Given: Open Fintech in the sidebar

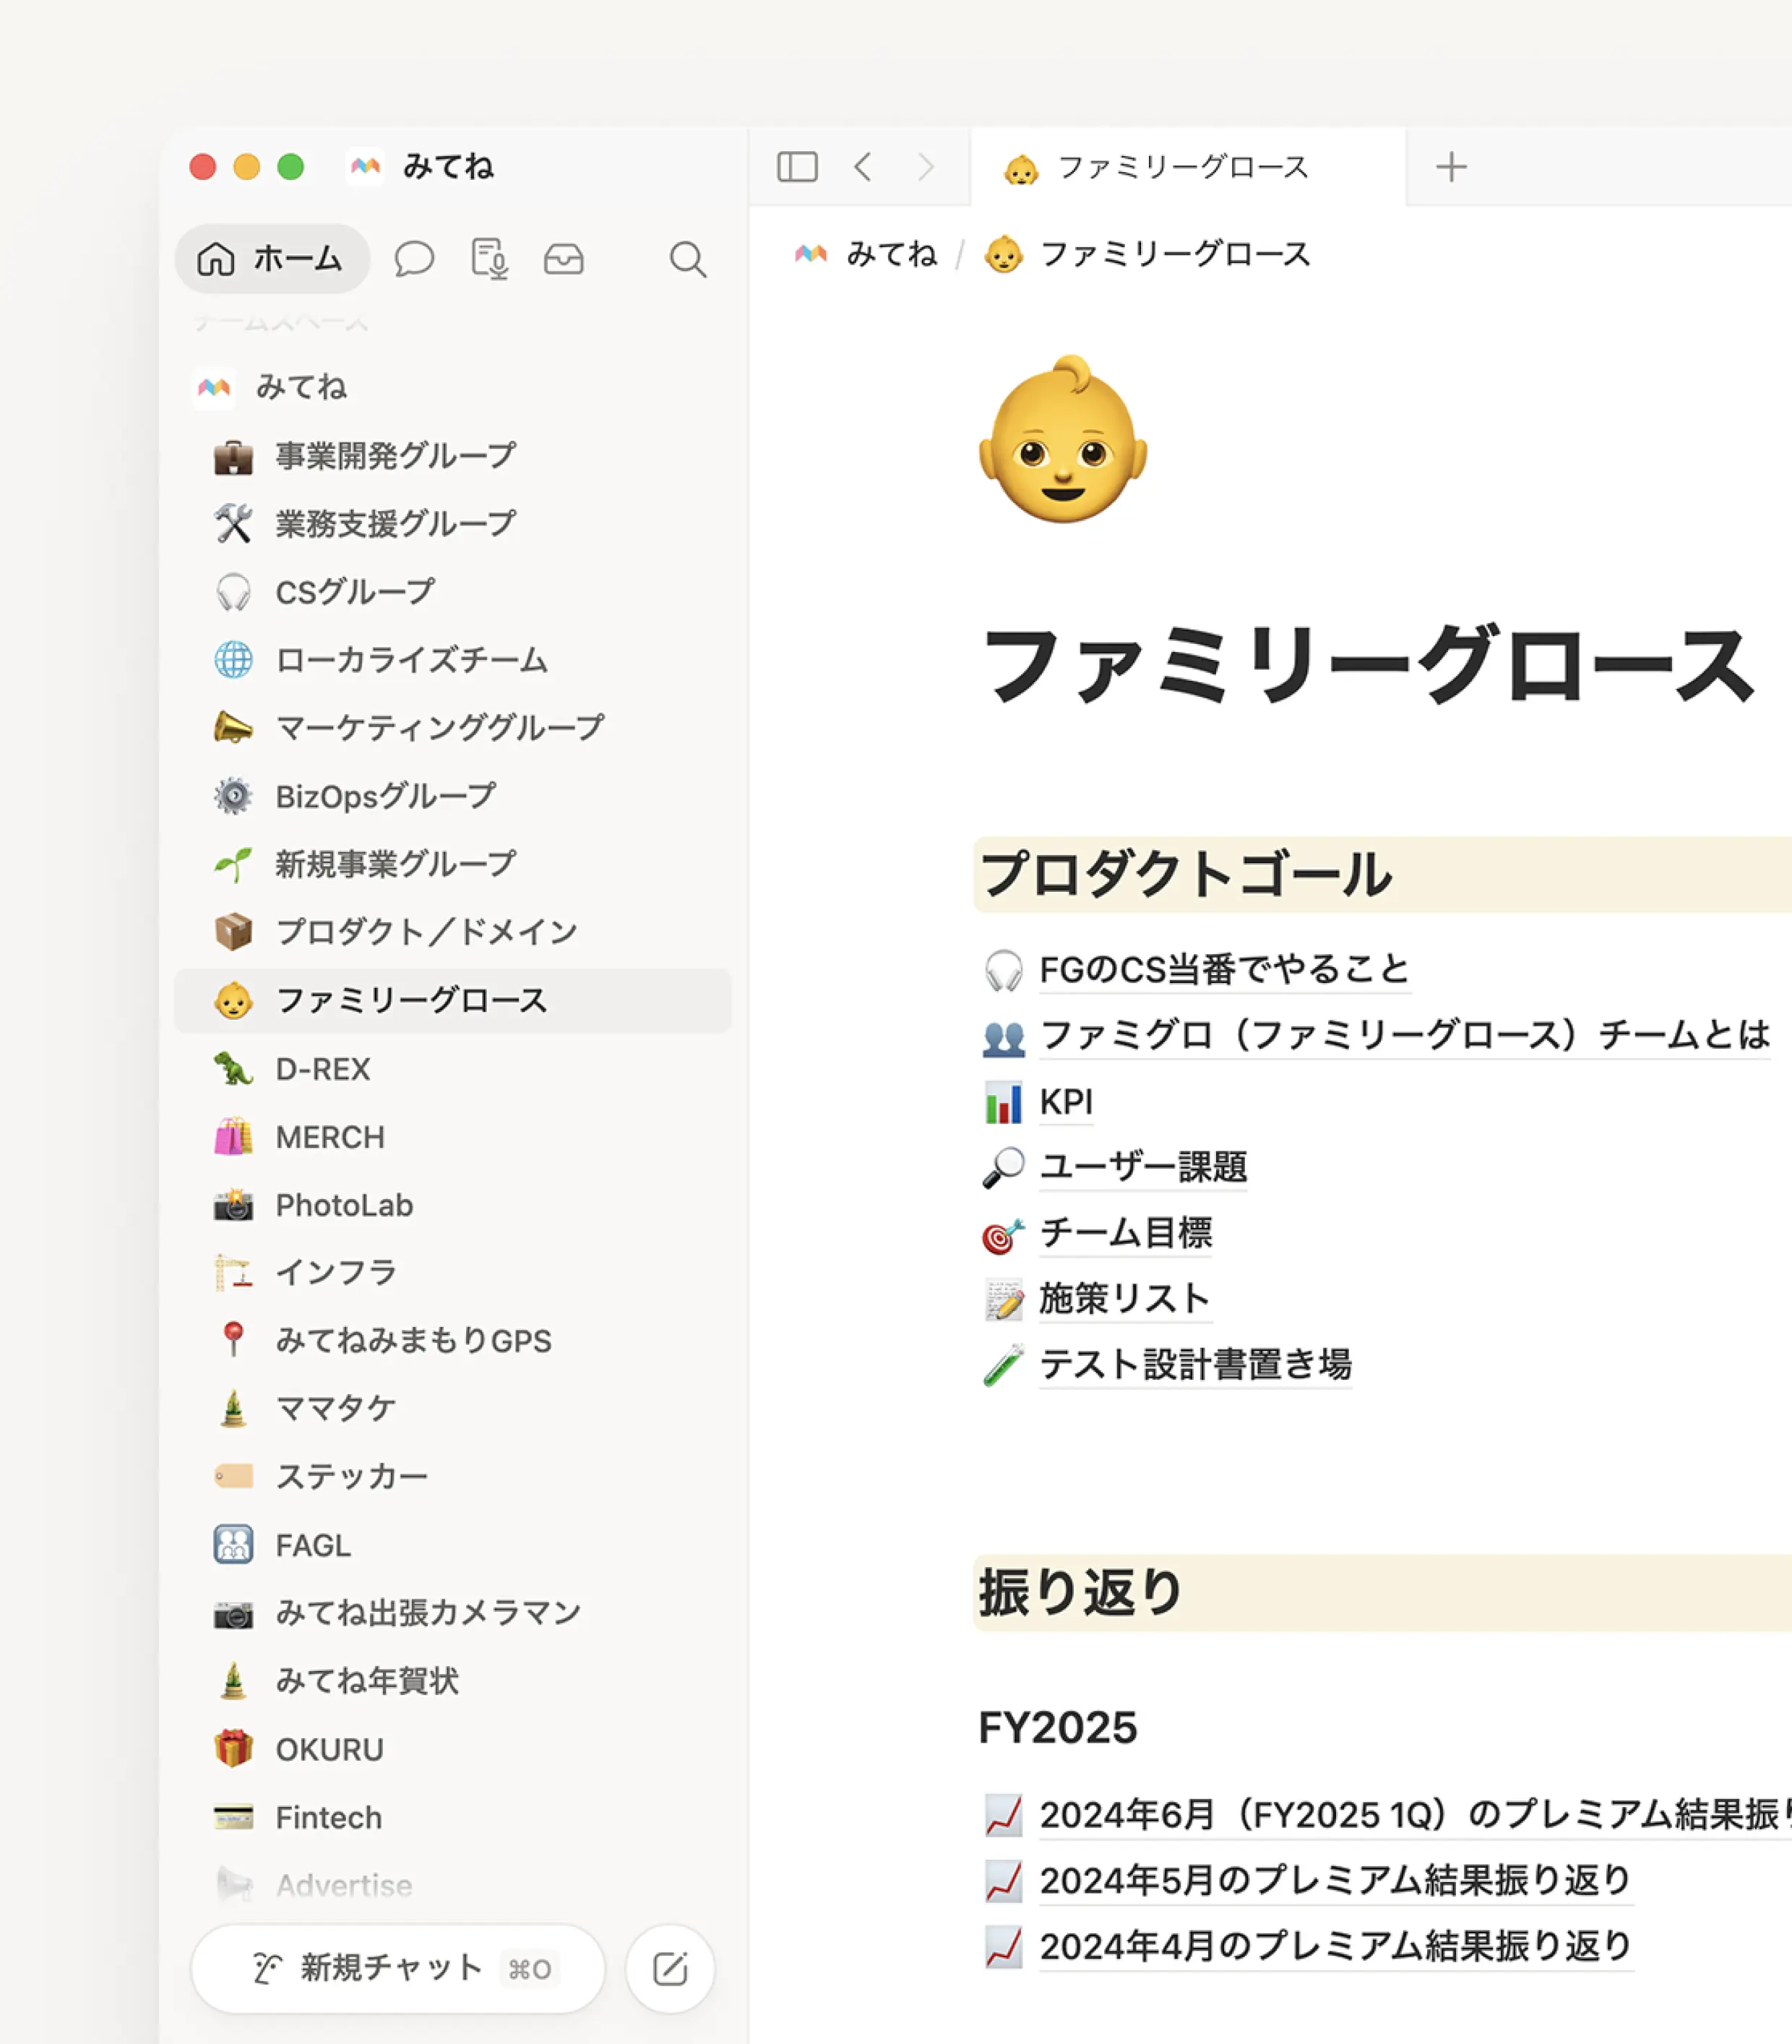Looking at the screenshot, I should click(x=452, y=1817).
